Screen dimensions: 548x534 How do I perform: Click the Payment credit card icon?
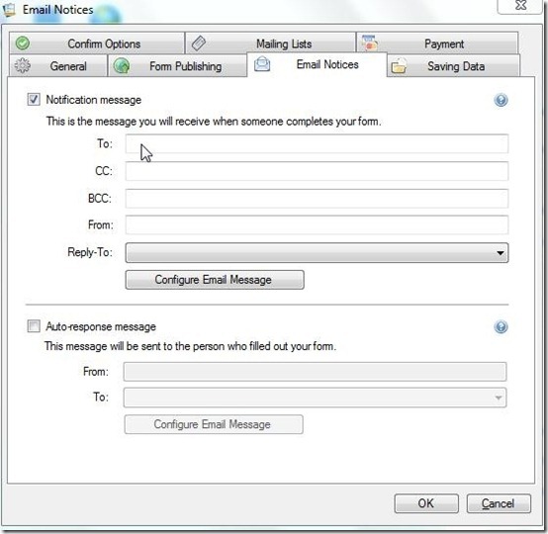pos(369,43)
